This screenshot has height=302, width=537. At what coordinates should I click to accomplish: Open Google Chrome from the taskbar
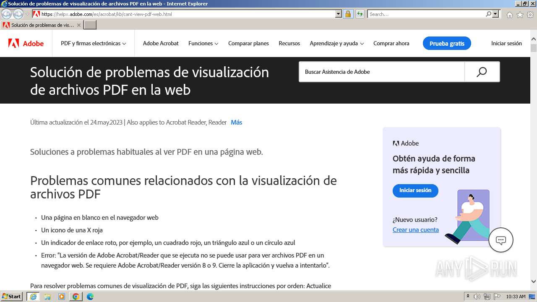(76, 297)
